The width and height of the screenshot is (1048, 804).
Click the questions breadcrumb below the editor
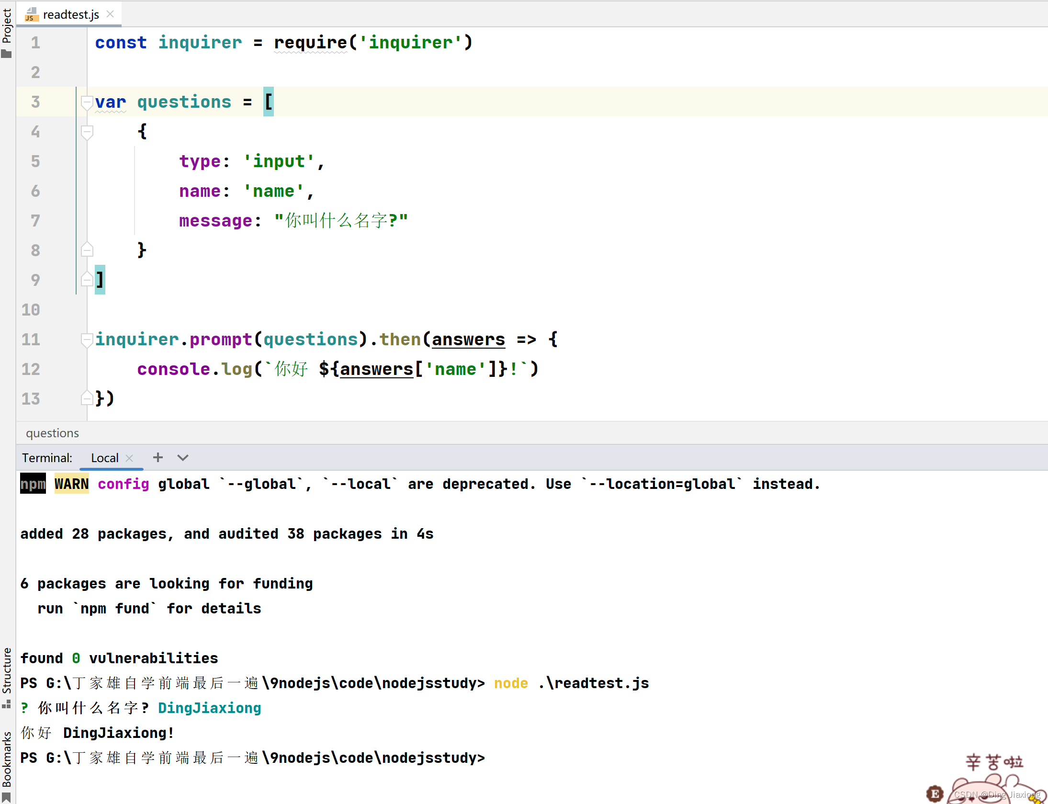52,433
